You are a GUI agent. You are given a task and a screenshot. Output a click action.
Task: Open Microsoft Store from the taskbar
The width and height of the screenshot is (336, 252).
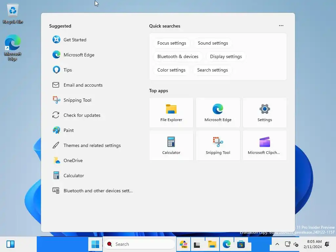point(241,244)
